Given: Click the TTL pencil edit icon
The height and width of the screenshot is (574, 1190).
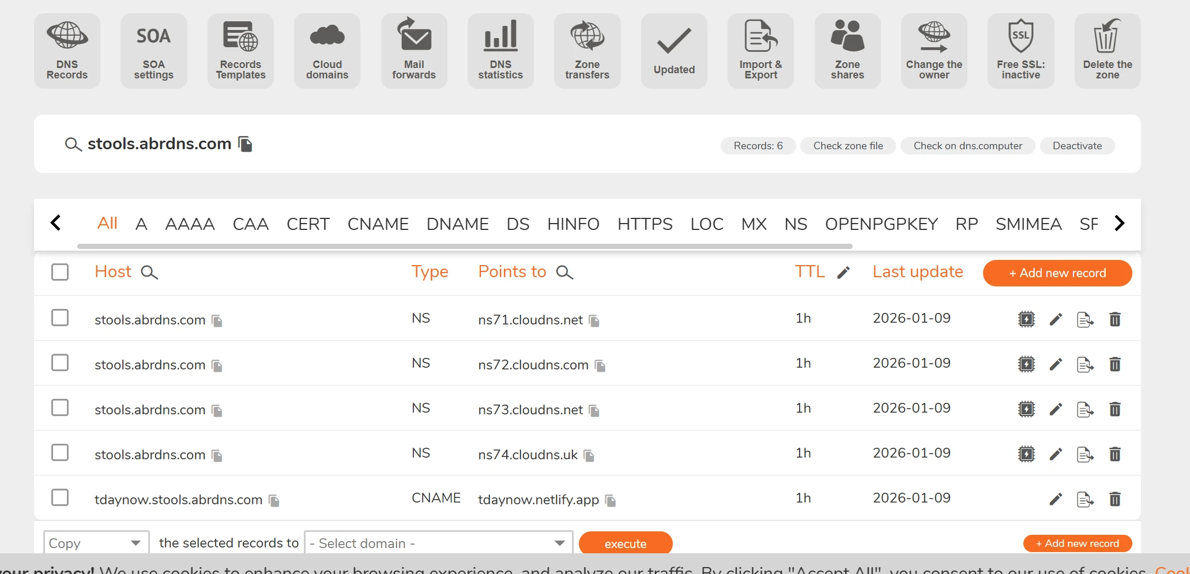Looking at the screenshot, I should pyautogui.click(x=843, y=273).
